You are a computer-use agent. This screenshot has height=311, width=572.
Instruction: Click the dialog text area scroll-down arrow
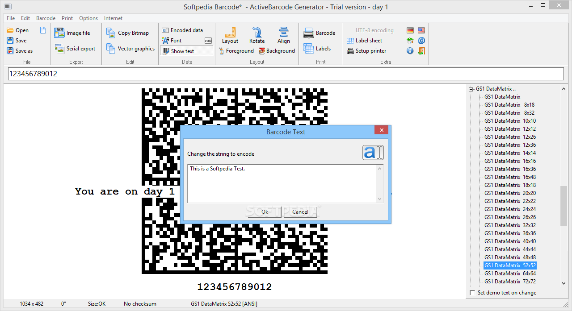(x=380, y=199)
